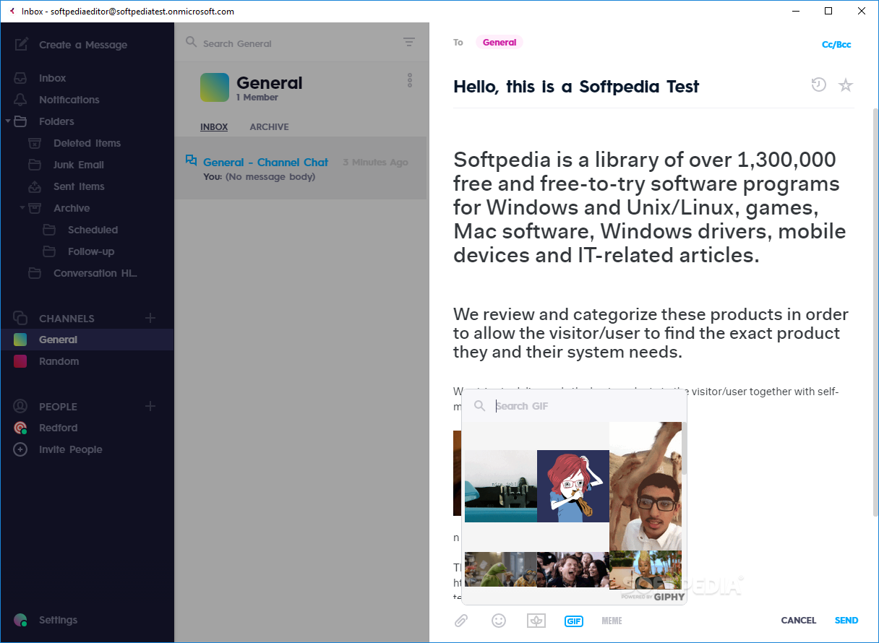Viewport: 879px width, 643px height.
Task: Open the emoji picker smiley icon
Action: (499, 621)
